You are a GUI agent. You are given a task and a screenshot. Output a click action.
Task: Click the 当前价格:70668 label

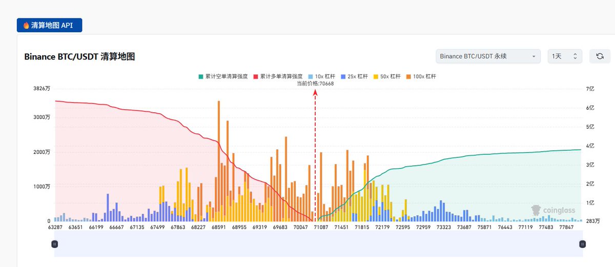315,84
